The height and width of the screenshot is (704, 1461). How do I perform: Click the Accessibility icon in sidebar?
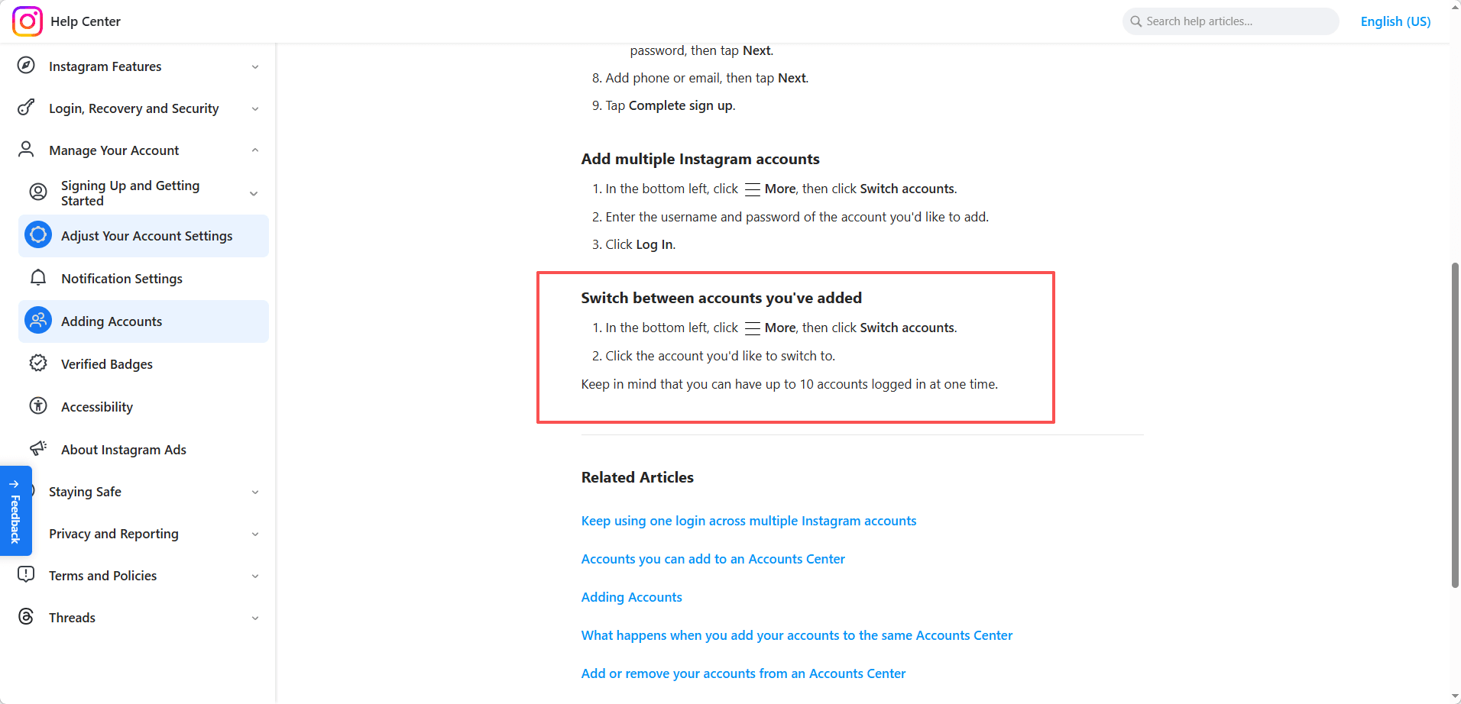point(38,406)
